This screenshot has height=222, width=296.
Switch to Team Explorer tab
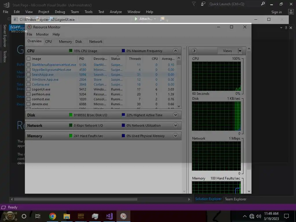(235, 199)
